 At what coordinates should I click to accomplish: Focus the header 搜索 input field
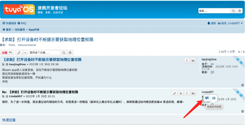214,11
